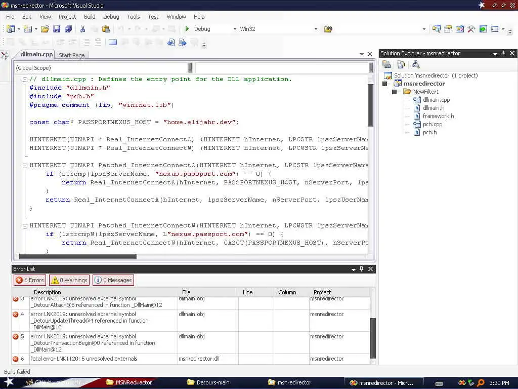Click the Add New Item toolbar icon
The height and width of the screenshot is (389, 518).
pyautogui.click(x=28, y=29)
